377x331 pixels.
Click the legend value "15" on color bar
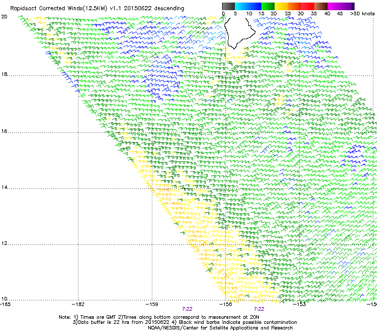click(x=261, y=14)
